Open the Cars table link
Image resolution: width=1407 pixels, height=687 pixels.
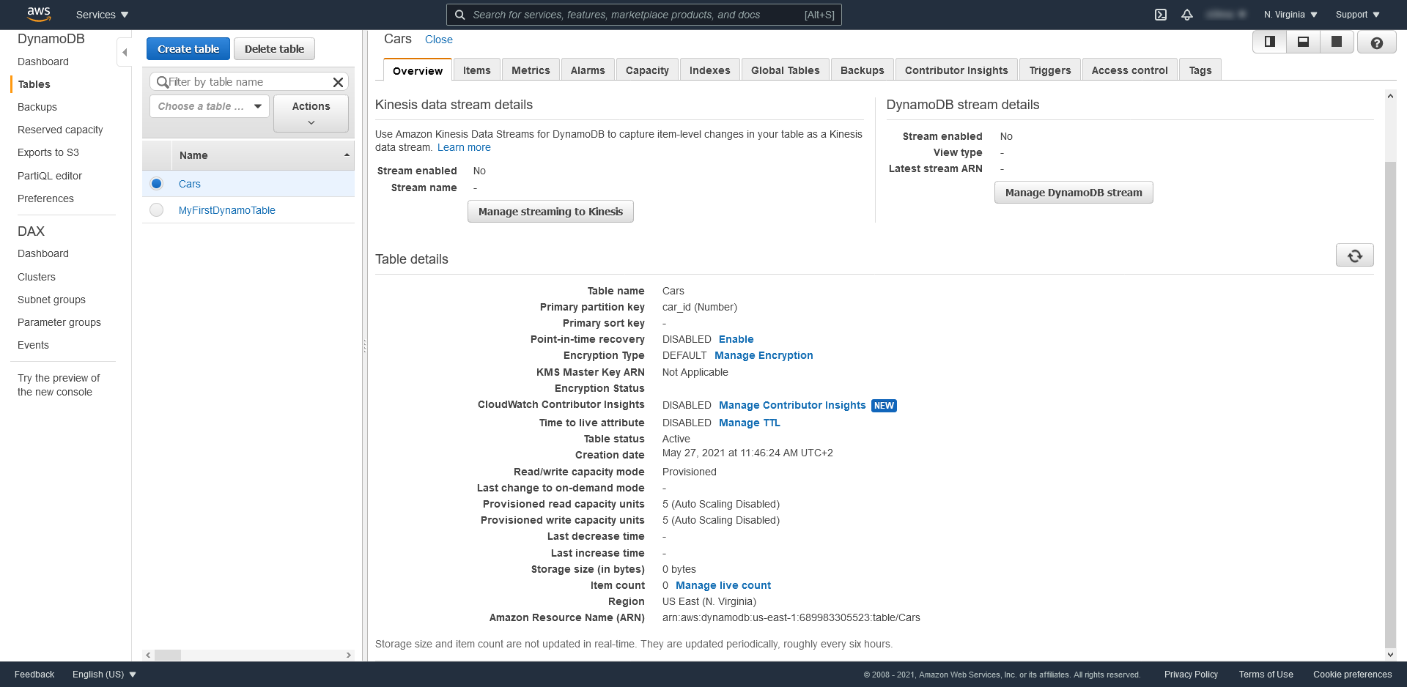[x=190, y=184]
